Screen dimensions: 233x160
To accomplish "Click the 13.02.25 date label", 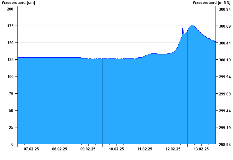I will [201, 149].
